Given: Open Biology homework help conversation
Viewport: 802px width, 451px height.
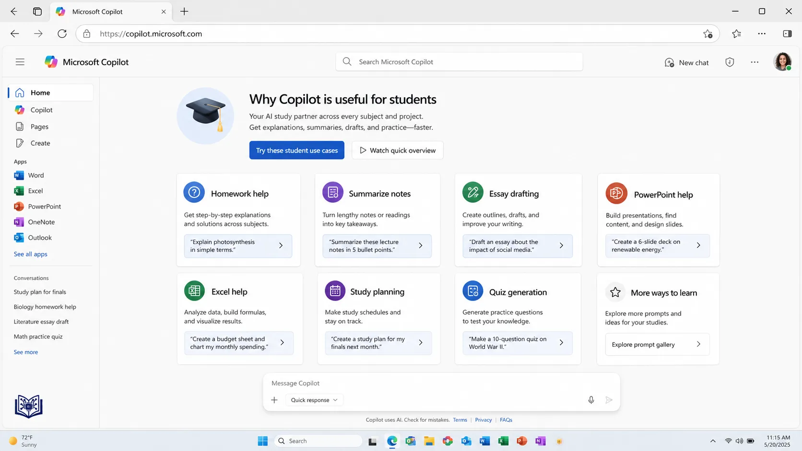Looking at the screenshot, I should point(45,307).
